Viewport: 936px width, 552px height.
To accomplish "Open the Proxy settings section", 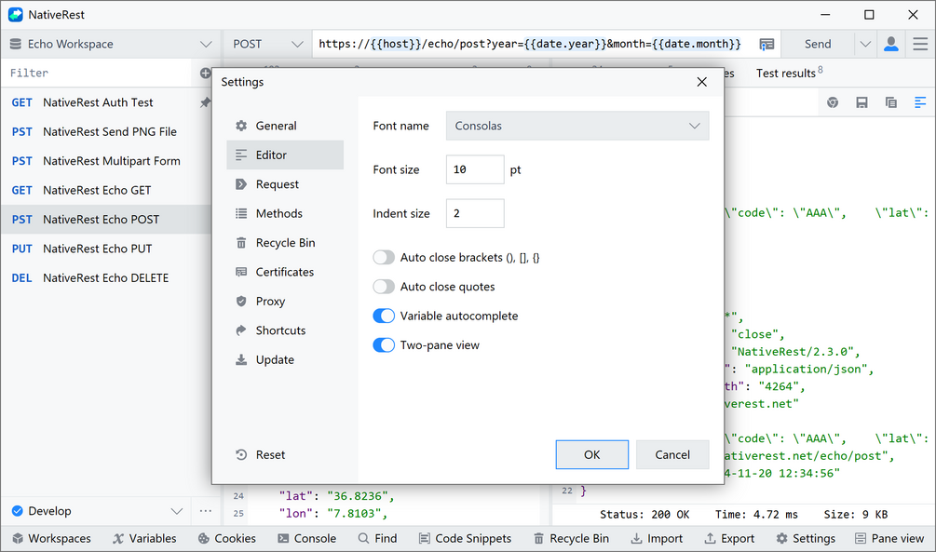I will coord(285,302).
